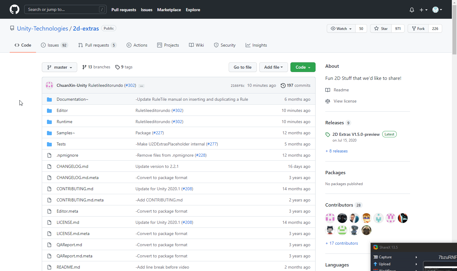Switch to the repository Pull requests tab

97,45
